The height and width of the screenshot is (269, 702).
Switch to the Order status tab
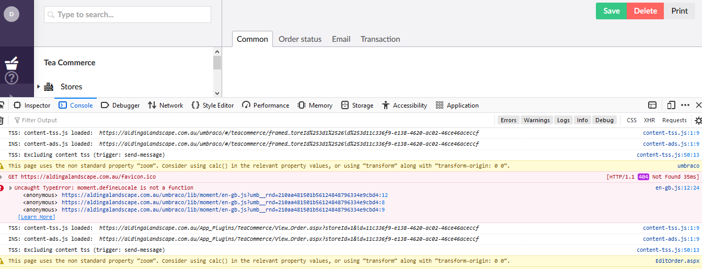[x=300, y=39]
